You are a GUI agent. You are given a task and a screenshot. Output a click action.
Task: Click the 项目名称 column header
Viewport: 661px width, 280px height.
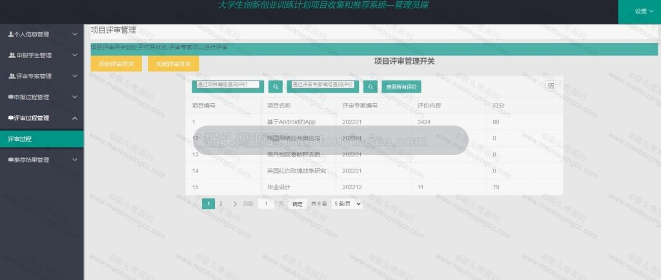tap(279, 106)
